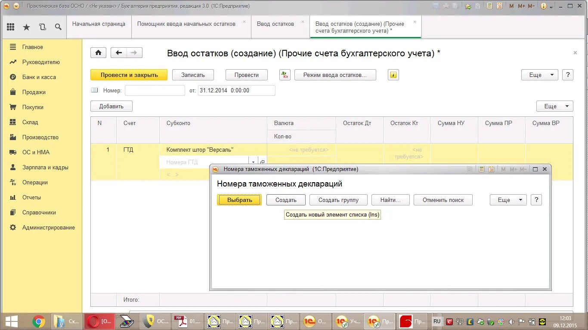Open the main menu dropdown arrow top-left
Image resolution: width=588 pixels, height=330 pixels.
click(16, 6)
